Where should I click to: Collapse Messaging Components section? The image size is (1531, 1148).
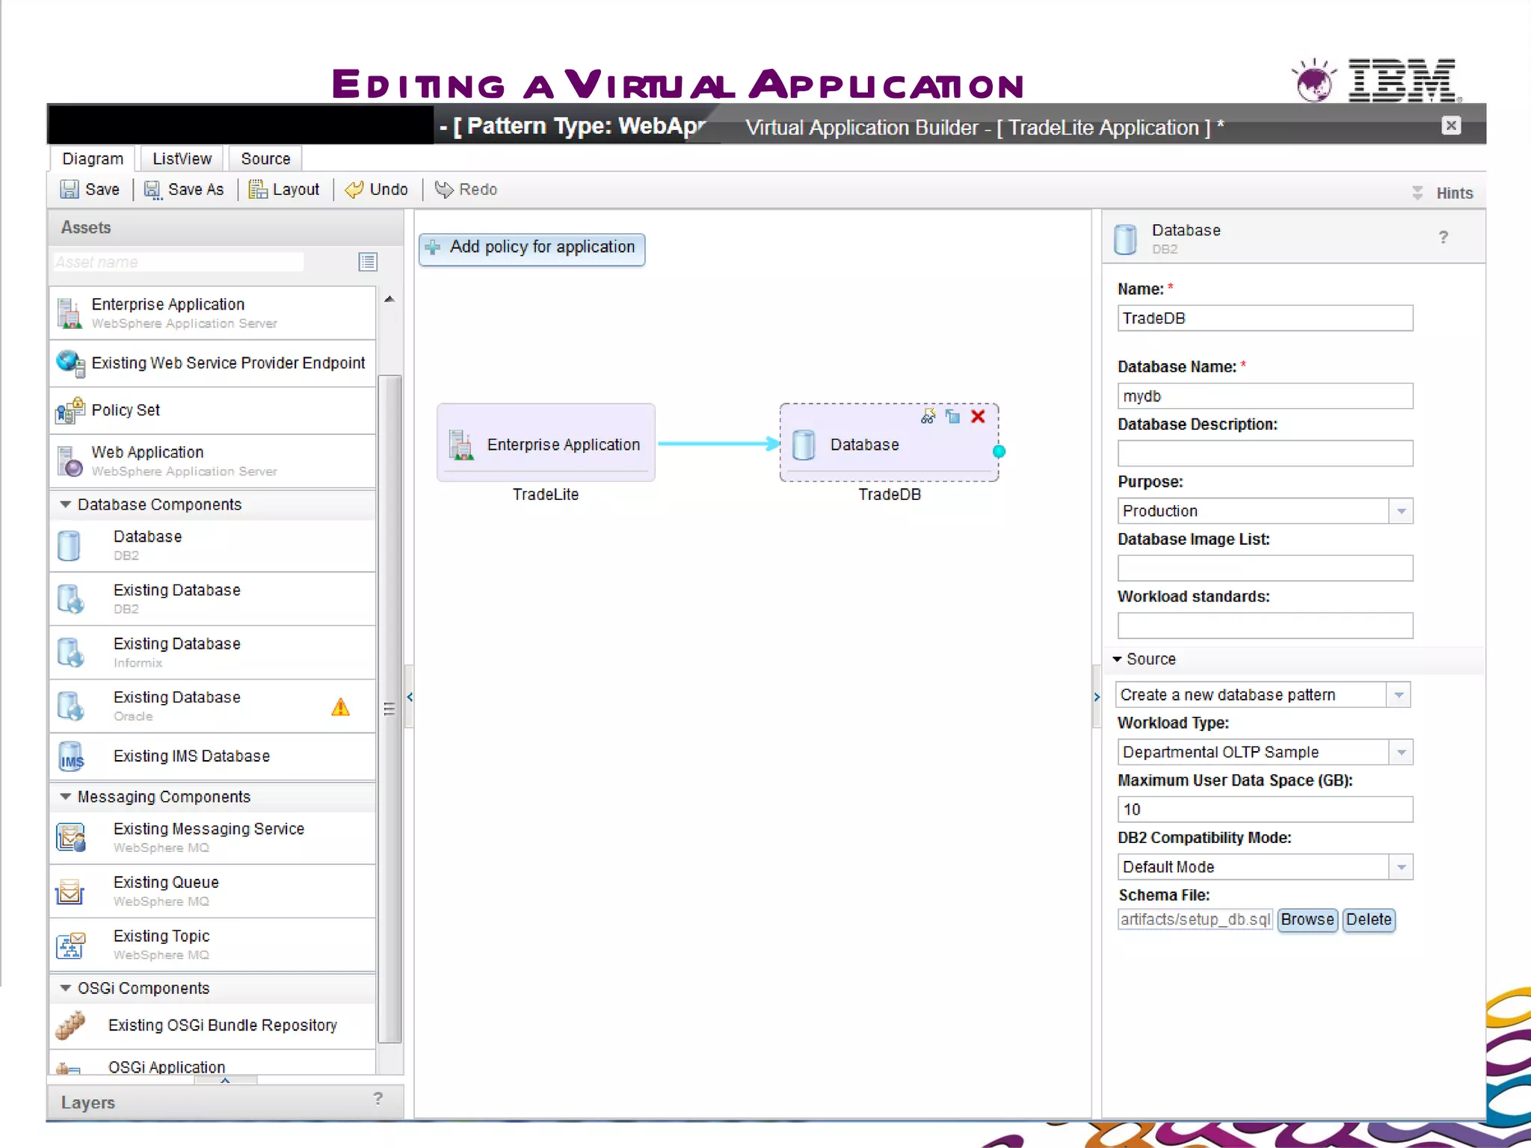click(x=66, y=797)
